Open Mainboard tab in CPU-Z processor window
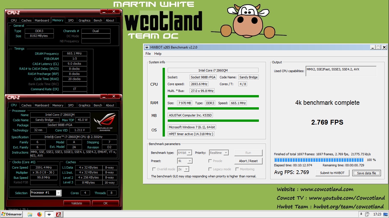Viewport: 389px width, 218px height. click(x=42, y=105)
